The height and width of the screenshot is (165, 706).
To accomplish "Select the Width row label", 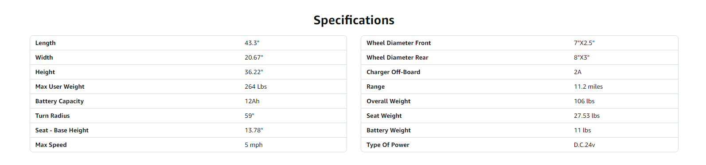I will tap(44, 57).
